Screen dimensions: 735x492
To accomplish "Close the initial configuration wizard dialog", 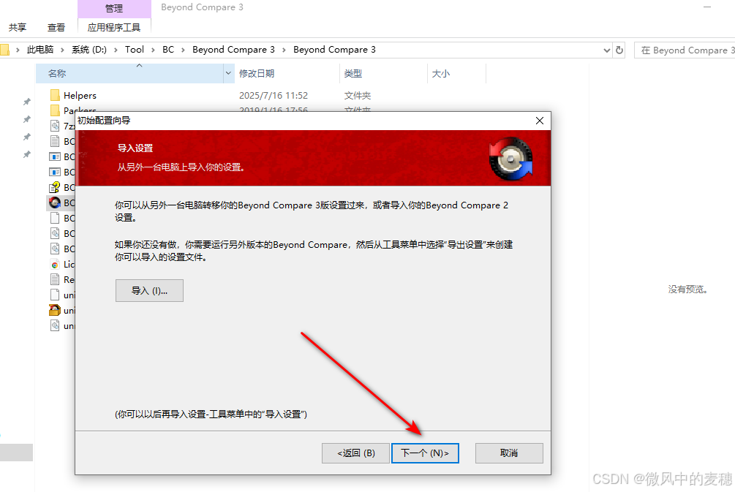I will [x=540, y=121].
